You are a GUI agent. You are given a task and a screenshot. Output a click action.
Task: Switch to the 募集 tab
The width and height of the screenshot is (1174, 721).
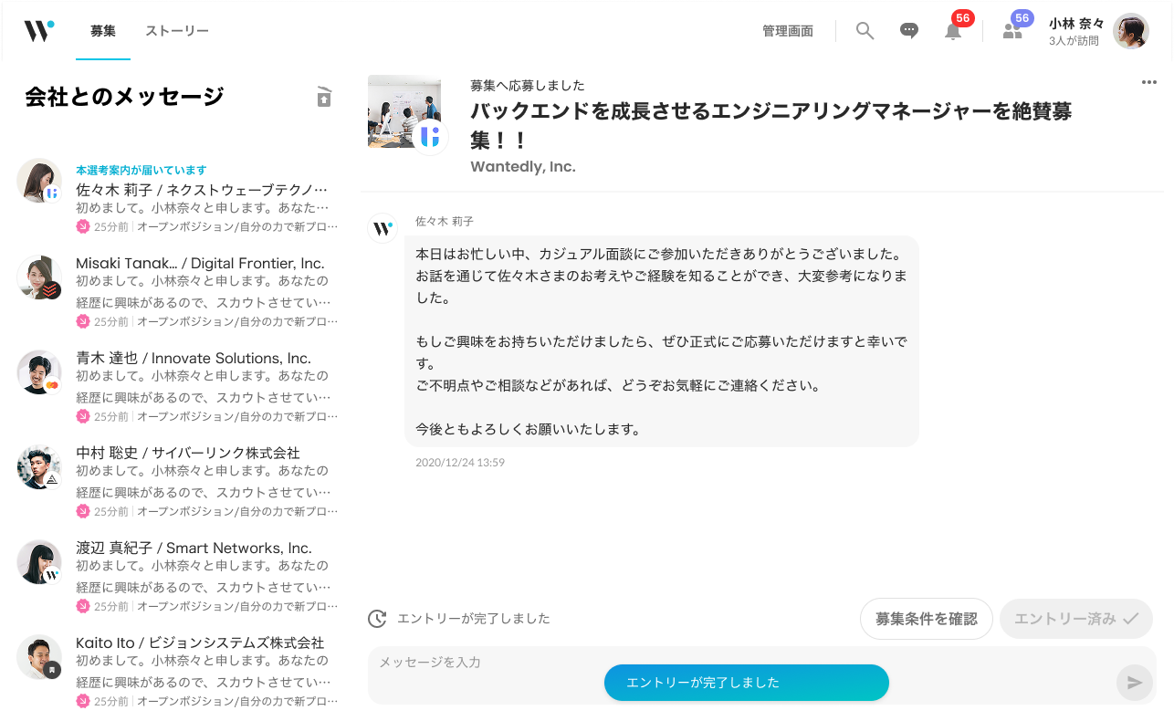pos(103,30)
